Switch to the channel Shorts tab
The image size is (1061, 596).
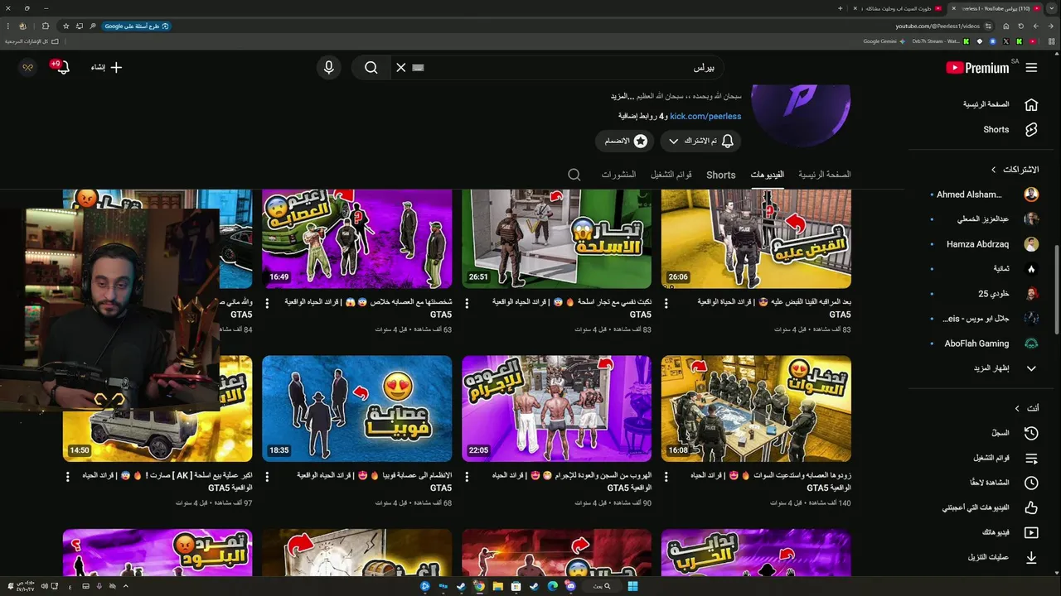[721, 175]
